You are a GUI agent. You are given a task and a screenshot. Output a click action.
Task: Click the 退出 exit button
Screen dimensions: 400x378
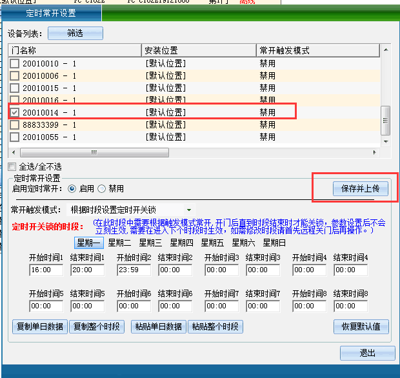[367, 353]
